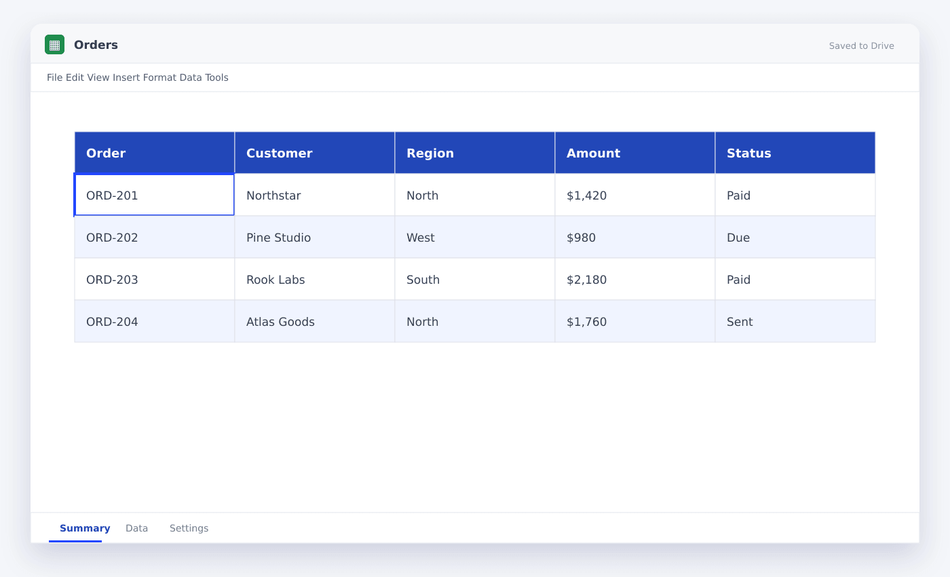The image size is (950, 577).
Task: Open the File menu
Action: tap(55, 77)
